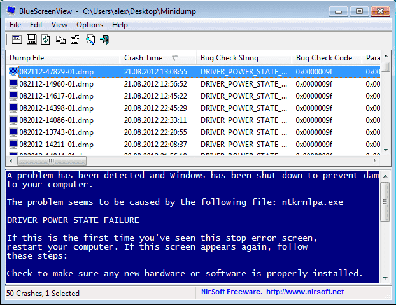Select the 082012-14398-01.dmp crash entry
The height and width of the screenshot is (305, 396).
56,108
